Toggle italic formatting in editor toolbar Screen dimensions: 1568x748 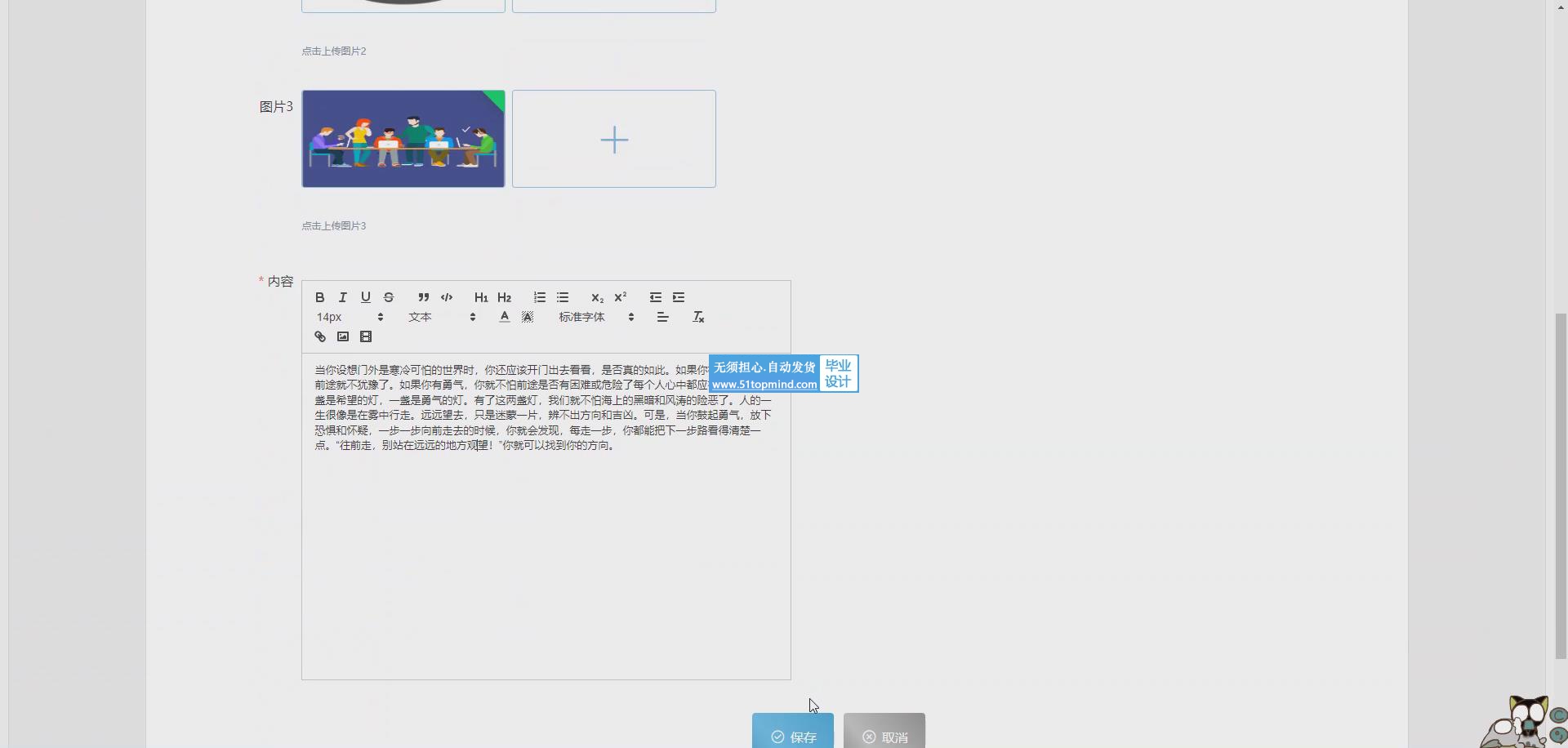click(343, 297)
